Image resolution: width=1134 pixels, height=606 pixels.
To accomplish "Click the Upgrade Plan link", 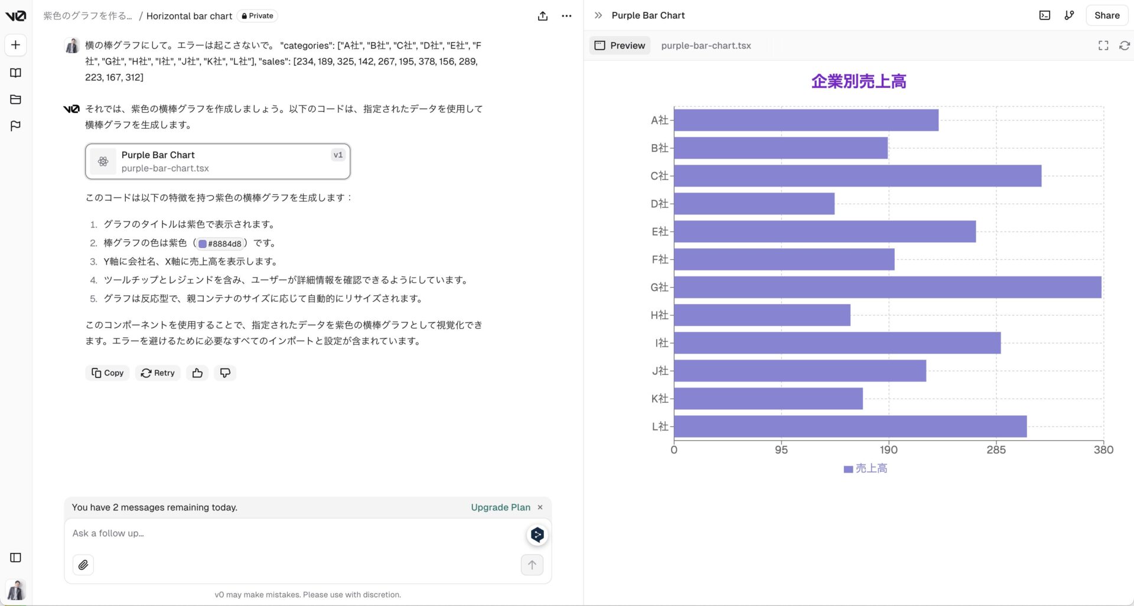I will (x=500, y=507).
